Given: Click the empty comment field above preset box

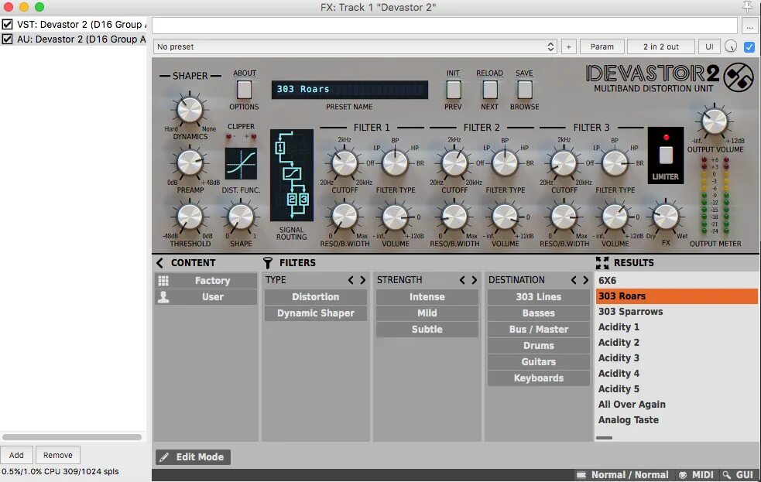Looking at the screenshot, I should [444, 26].
